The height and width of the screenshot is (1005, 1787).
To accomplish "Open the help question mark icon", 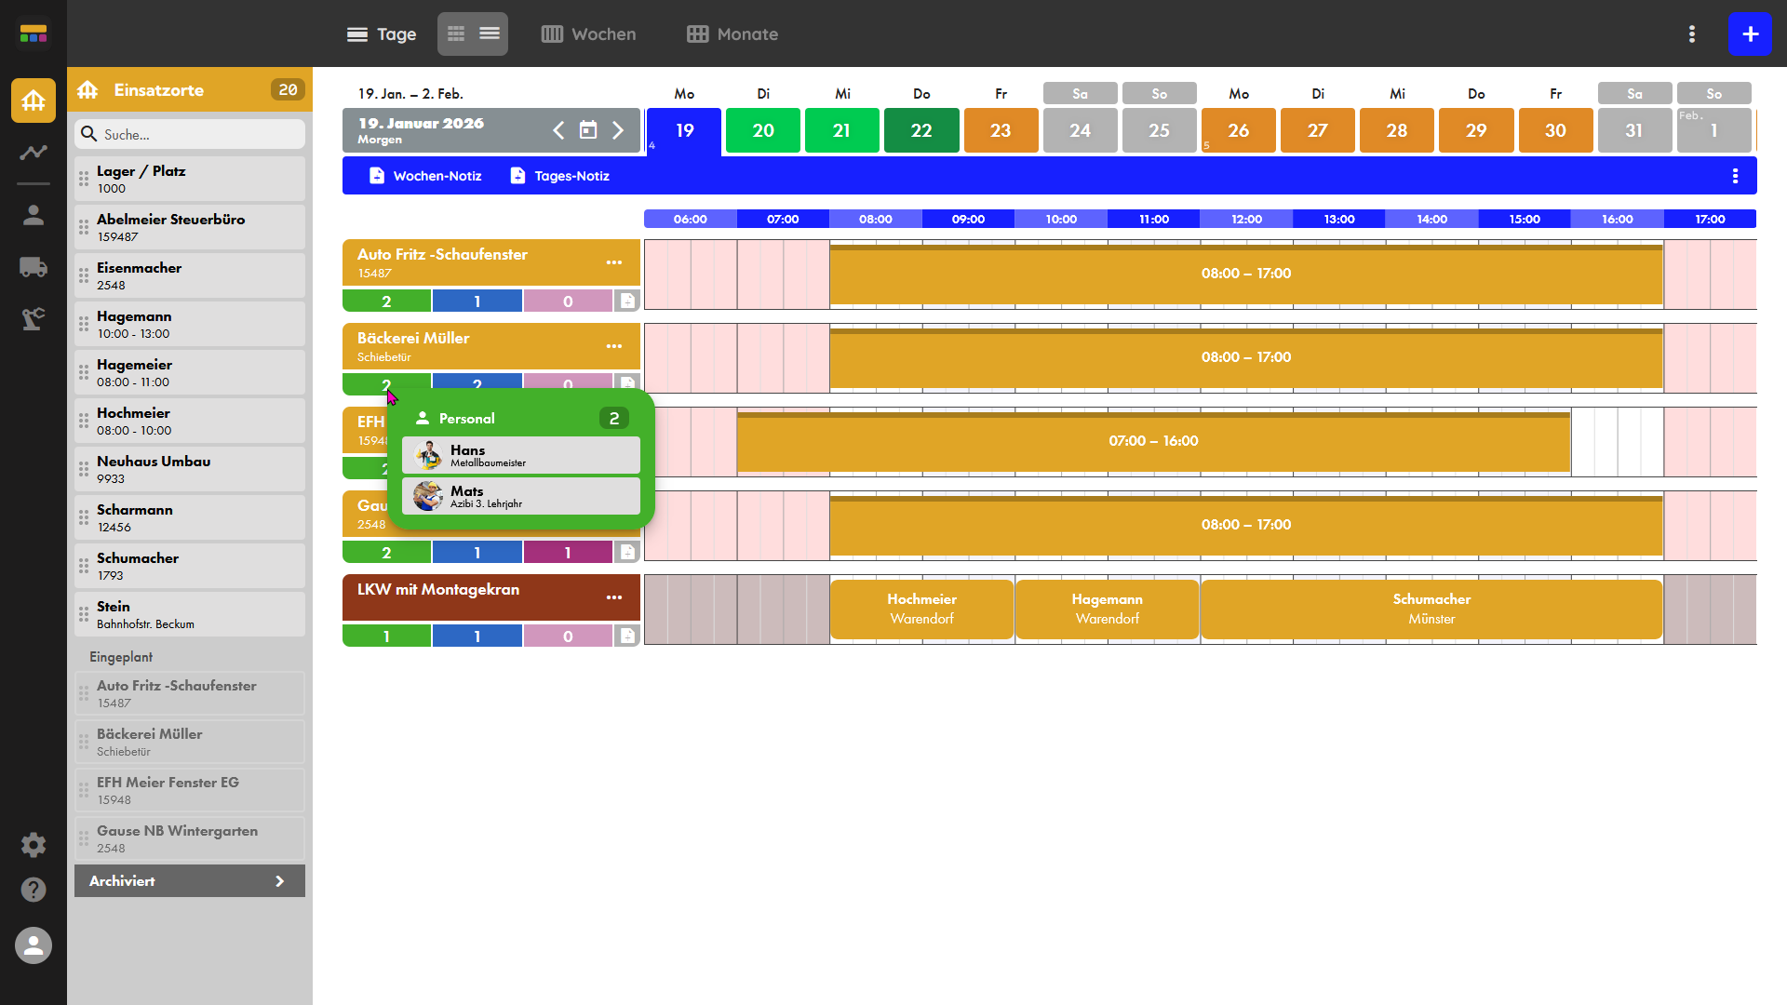I will pyautogui.click(x=34, y=890).
